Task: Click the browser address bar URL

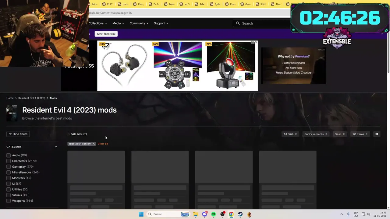Action: tap(110, 13)
